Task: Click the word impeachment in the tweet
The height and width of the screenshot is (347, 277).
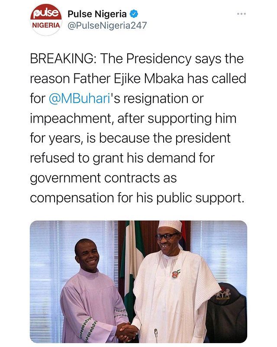Action: pos(70,118)
